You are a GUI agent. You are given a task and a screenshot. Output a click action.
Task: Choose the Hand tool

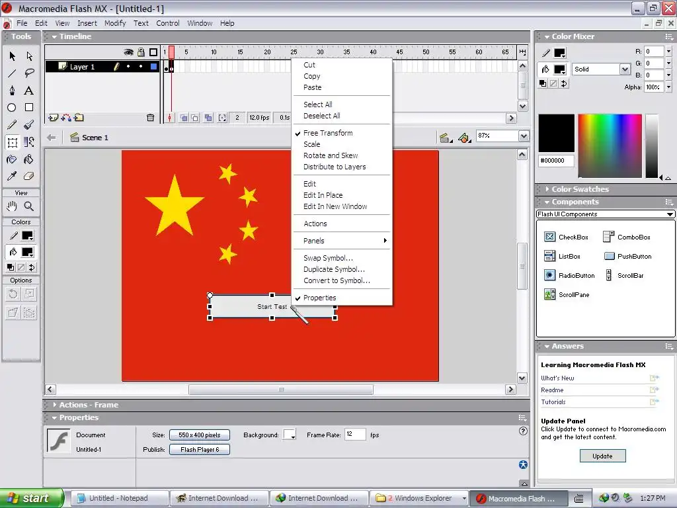[12, 206]
